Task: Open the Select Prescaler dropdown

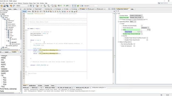Action: (x=137, y=18)
